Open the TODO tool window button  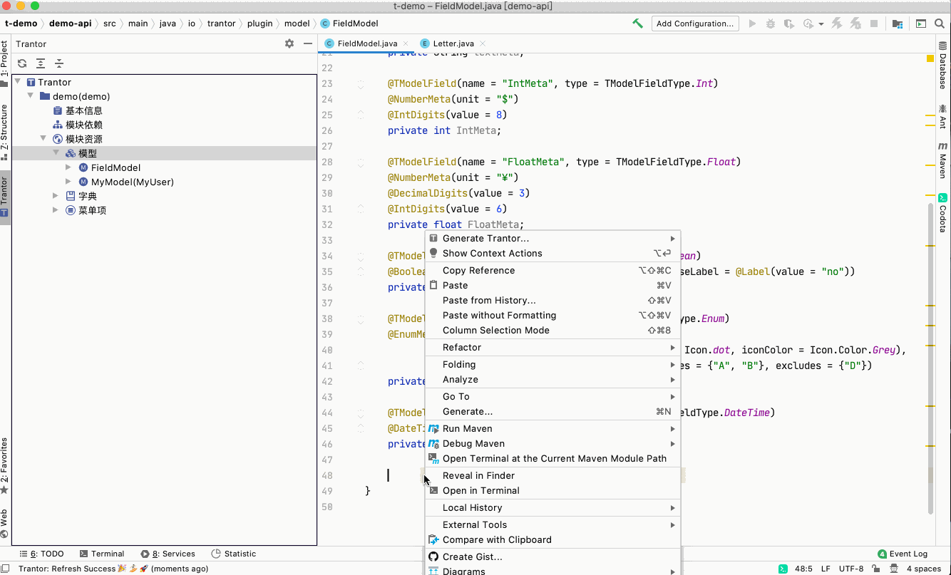pos(41,554)
